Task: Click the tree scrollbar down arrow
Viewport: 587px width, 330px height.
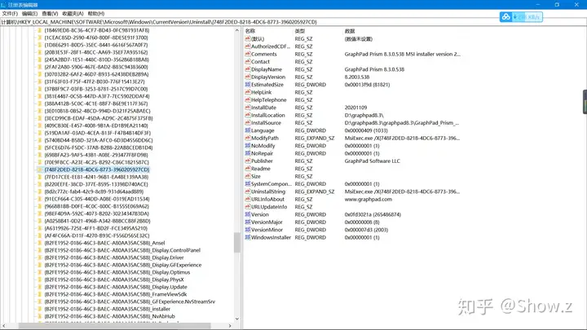Action: coord(236,319)
